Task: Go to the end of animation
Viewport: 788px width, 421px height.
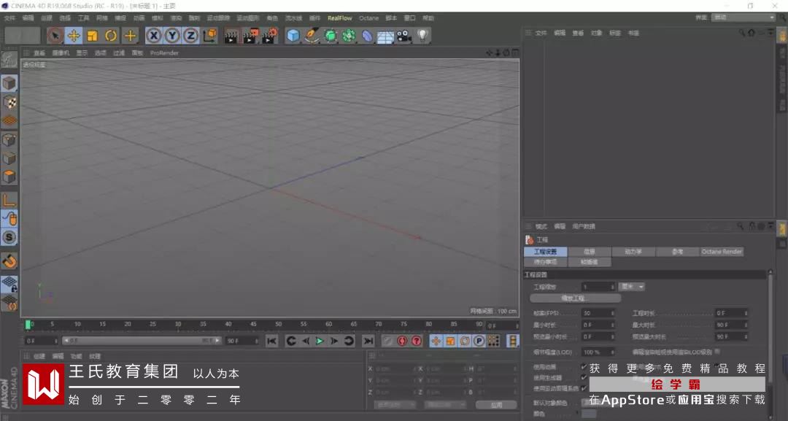Action: click(x=368, y=341)
